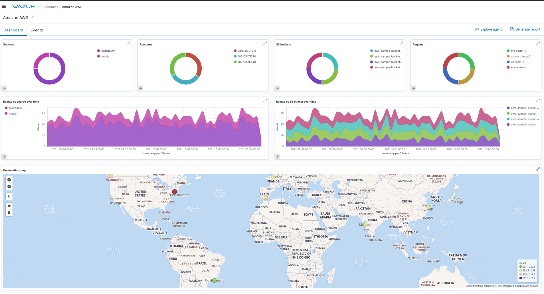Screen dimensions: 544x294
Task: Toggle macie in the Sources legend
Action: point(105,56)
